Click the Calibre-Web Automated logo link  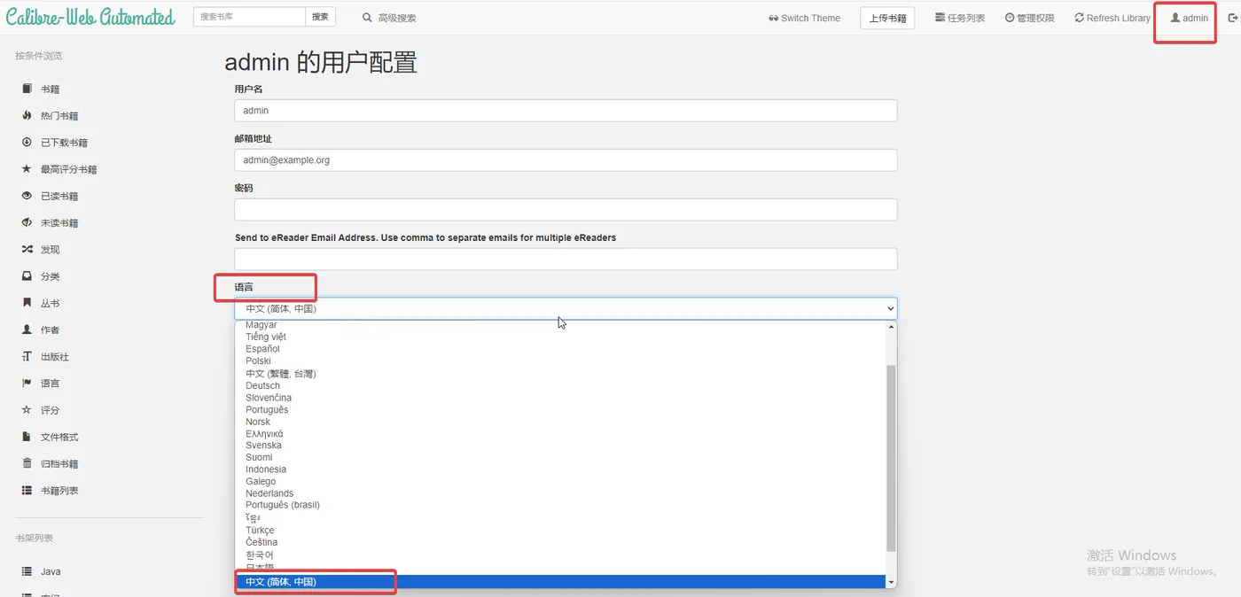(x=90, y=17)
